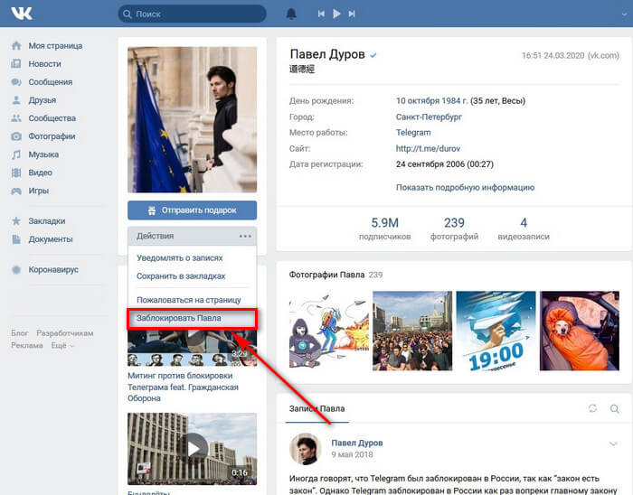The image size is (633, 495).
Task: Click the film icon beside Видео
Action: 16,173
